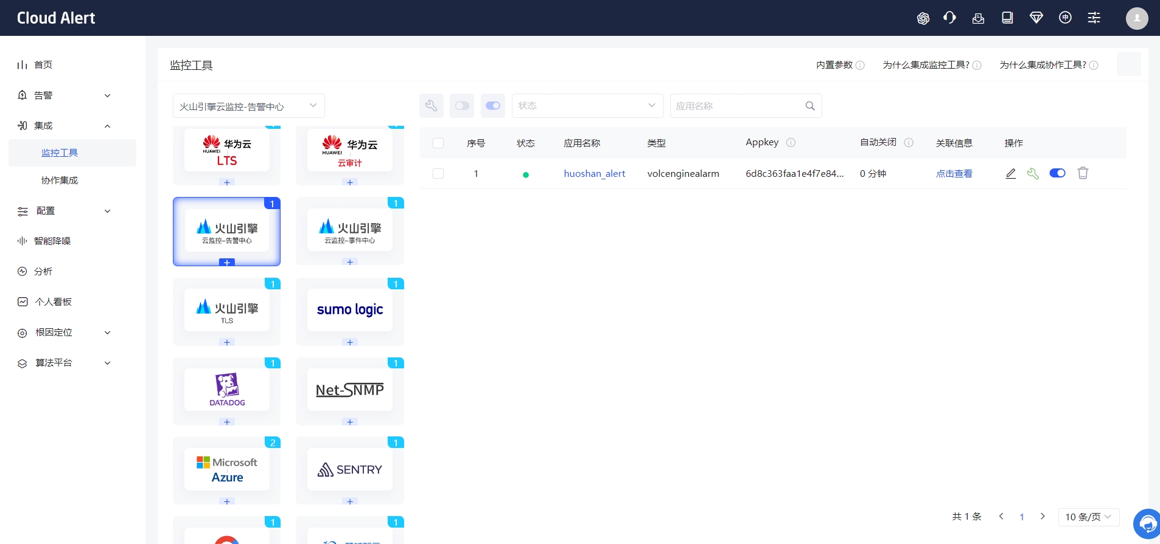Click 为什么集成监控工具? link
The image size is (1160, 544).
point(926,65)
